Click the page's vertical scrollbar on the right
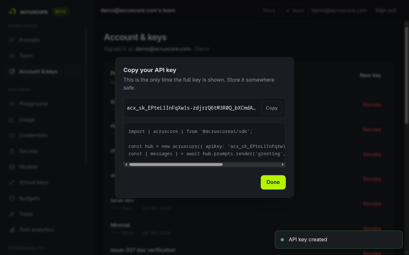The image size is (409, 255). [x=406, y=75]
